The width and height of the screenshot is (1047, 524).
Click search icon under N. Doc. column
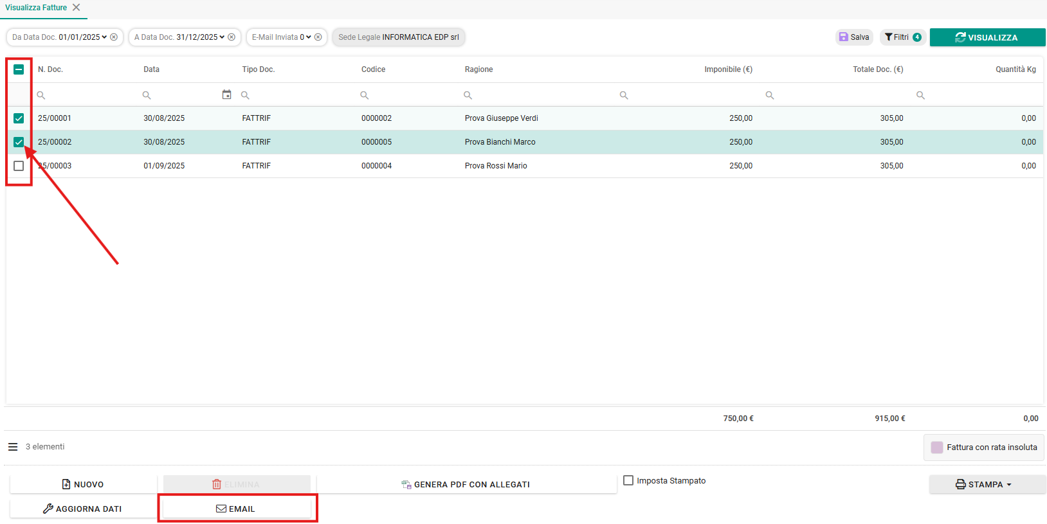click(x=41, y=95)
